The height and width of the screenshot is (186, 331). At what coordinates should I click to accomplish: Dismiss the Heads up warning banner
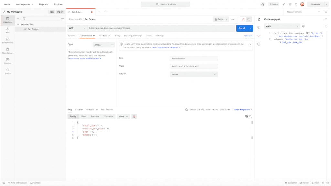251,44
